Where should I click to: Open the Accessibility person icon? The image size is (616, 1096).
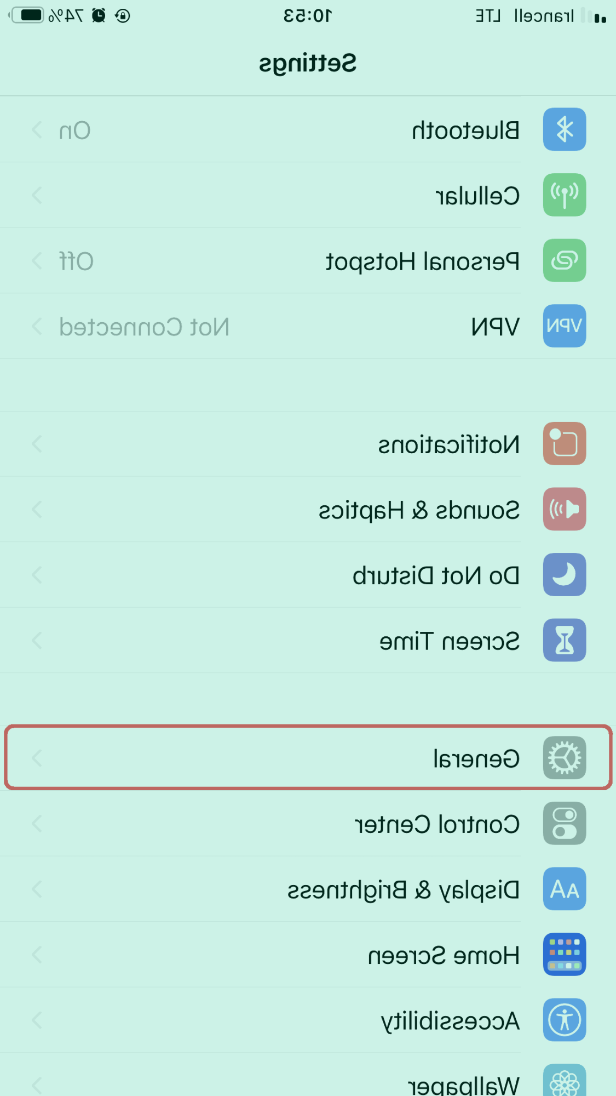pyautogui.click(x=564, y=1020)
